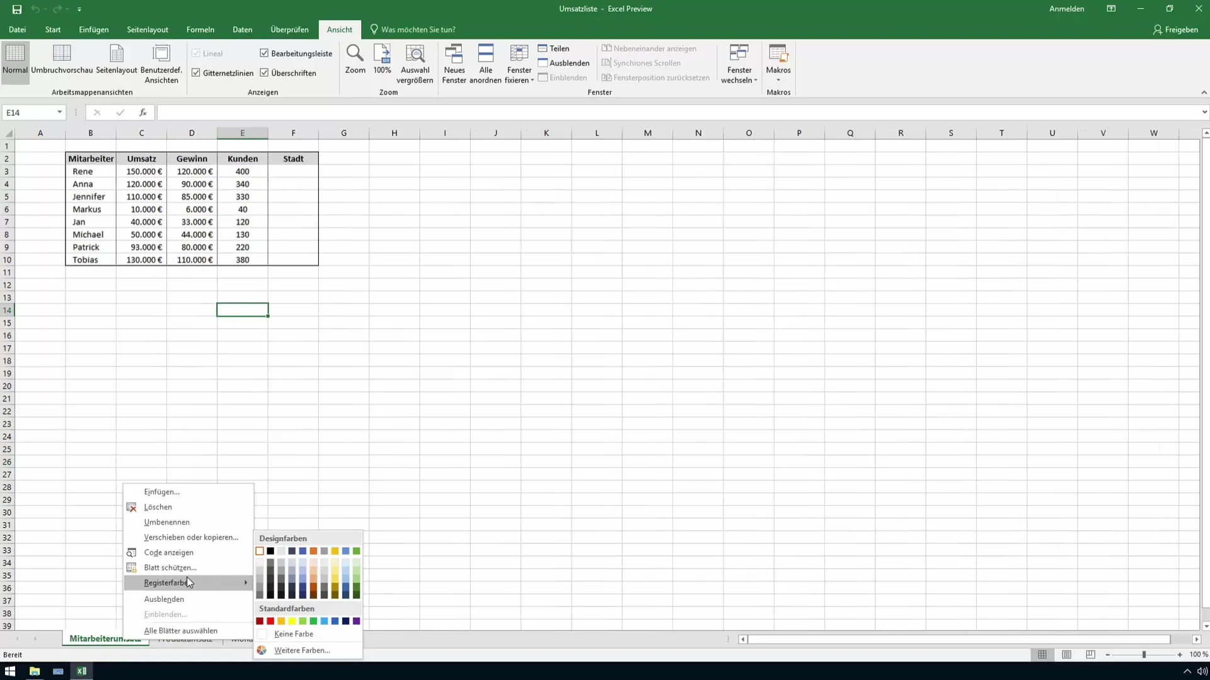1210x680 pixels.
Task: Open Umbruchvorschau page break preview
Action: [62, 60]
